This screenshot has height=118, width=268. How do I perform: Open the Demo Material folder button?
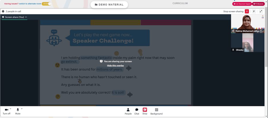pos(109,5)
